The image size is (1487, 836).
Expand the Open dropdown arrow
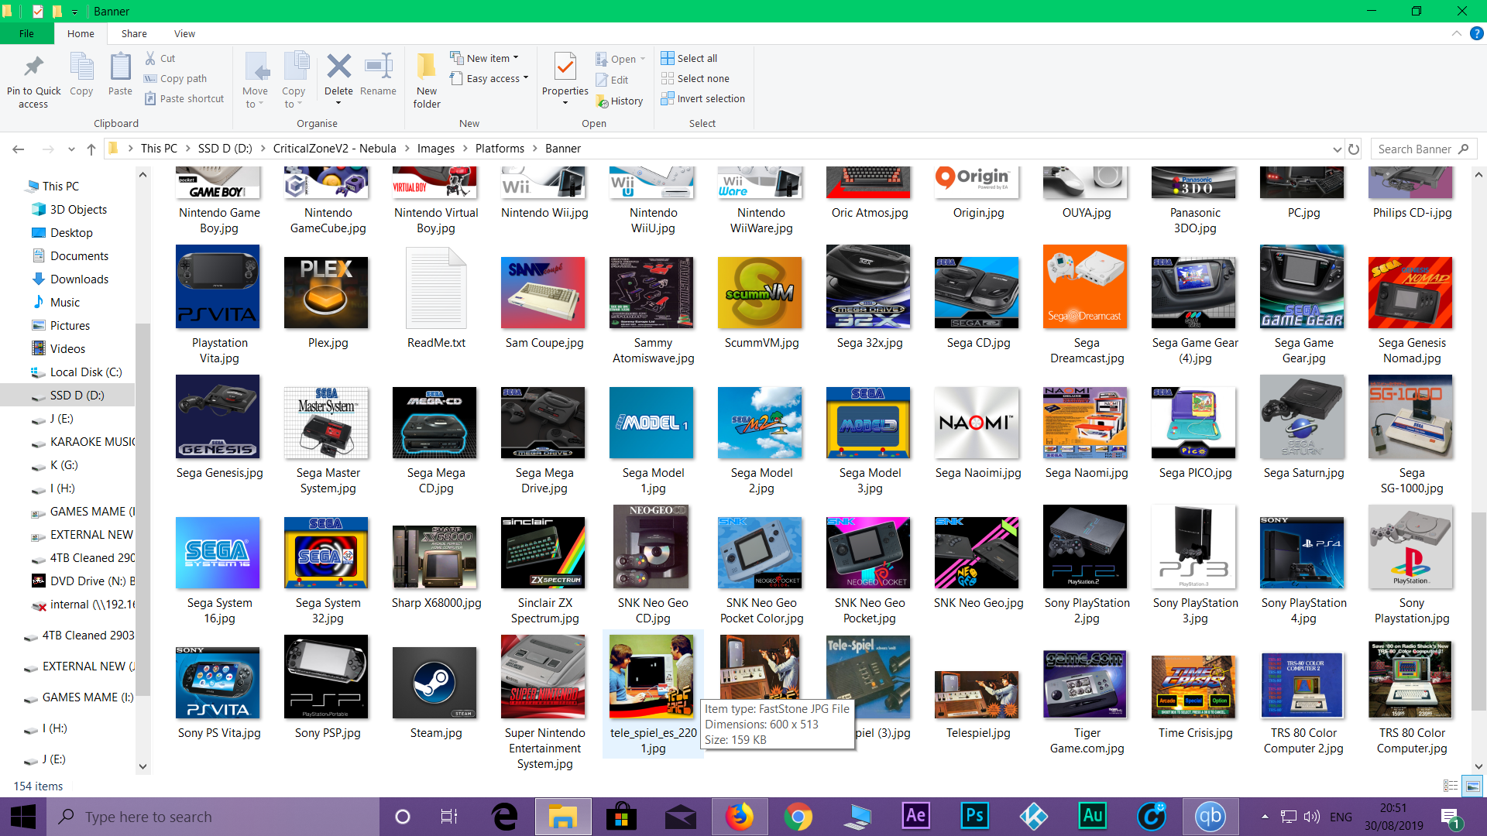(x=643, y=59)
